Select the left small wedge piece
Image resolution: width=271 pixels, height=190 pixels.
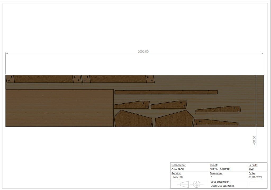pyautogui.click(x=132, y=105)
